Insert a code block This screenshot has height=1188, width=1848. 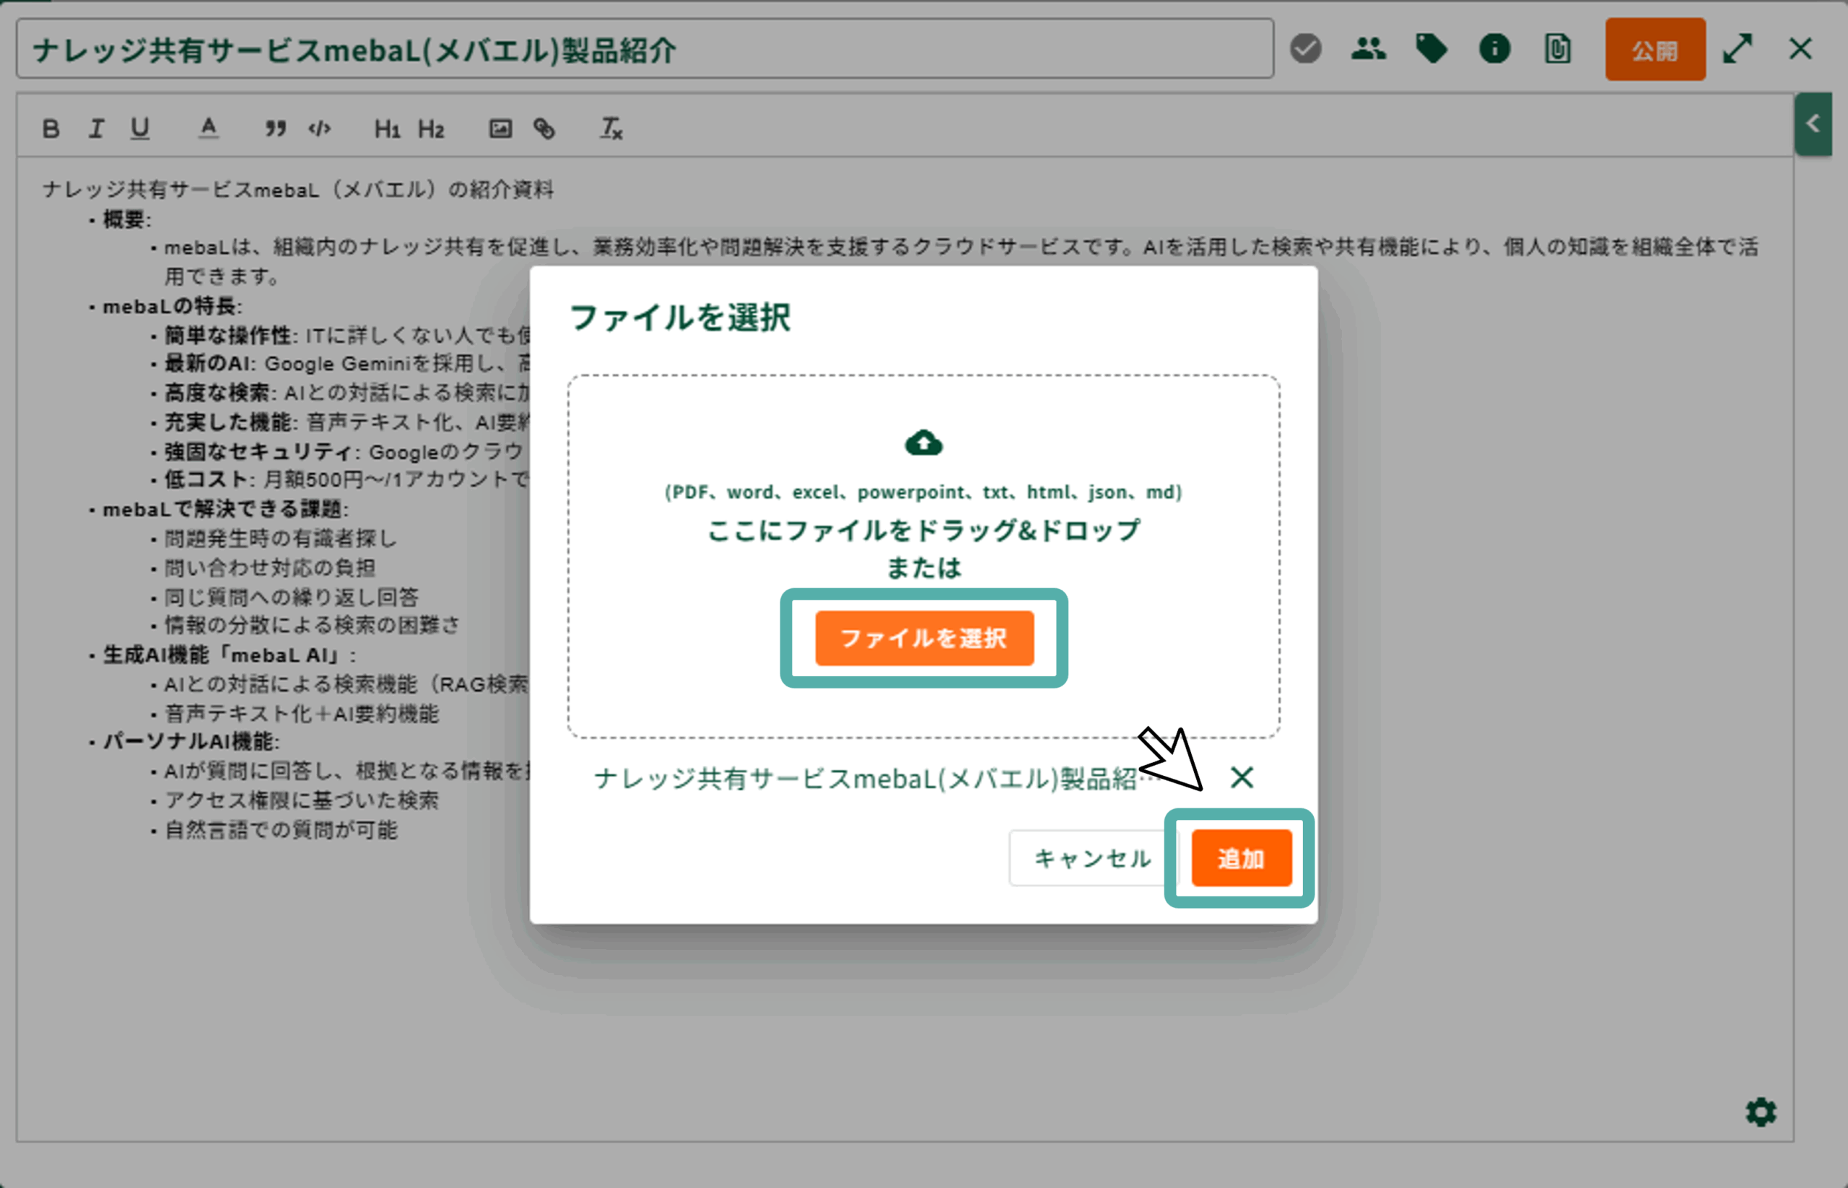320,128
